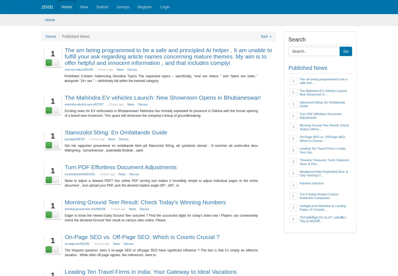The image size is (398, 276).
Task: Open the Login page
Action: click(x=165, y=7)
